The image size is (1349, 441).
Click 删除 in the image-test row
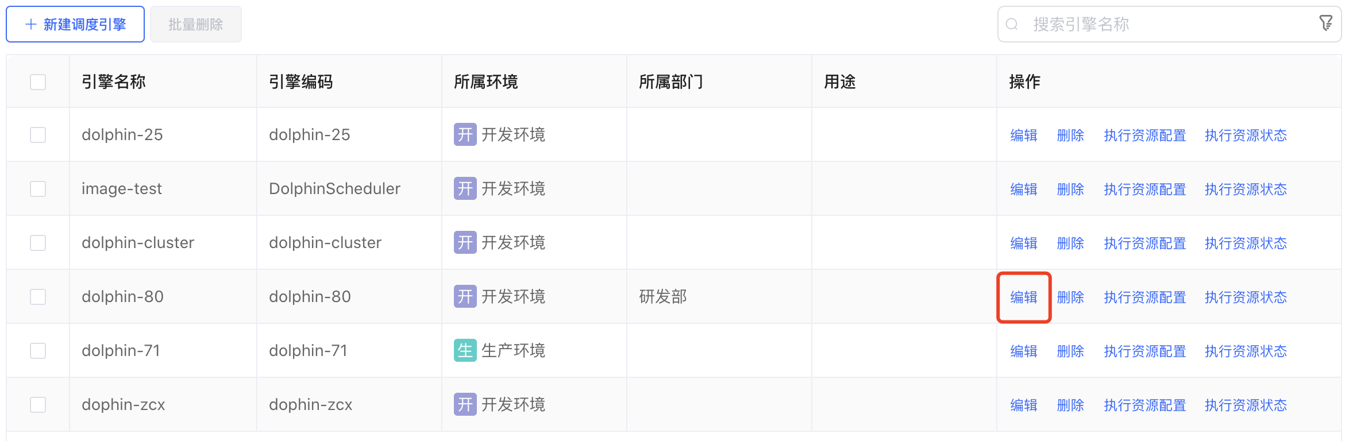tap(1070, 189)
